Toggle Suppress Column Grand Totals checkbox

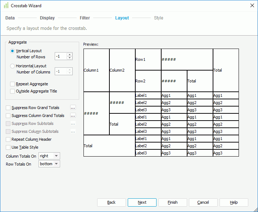(x=8, y=116)
